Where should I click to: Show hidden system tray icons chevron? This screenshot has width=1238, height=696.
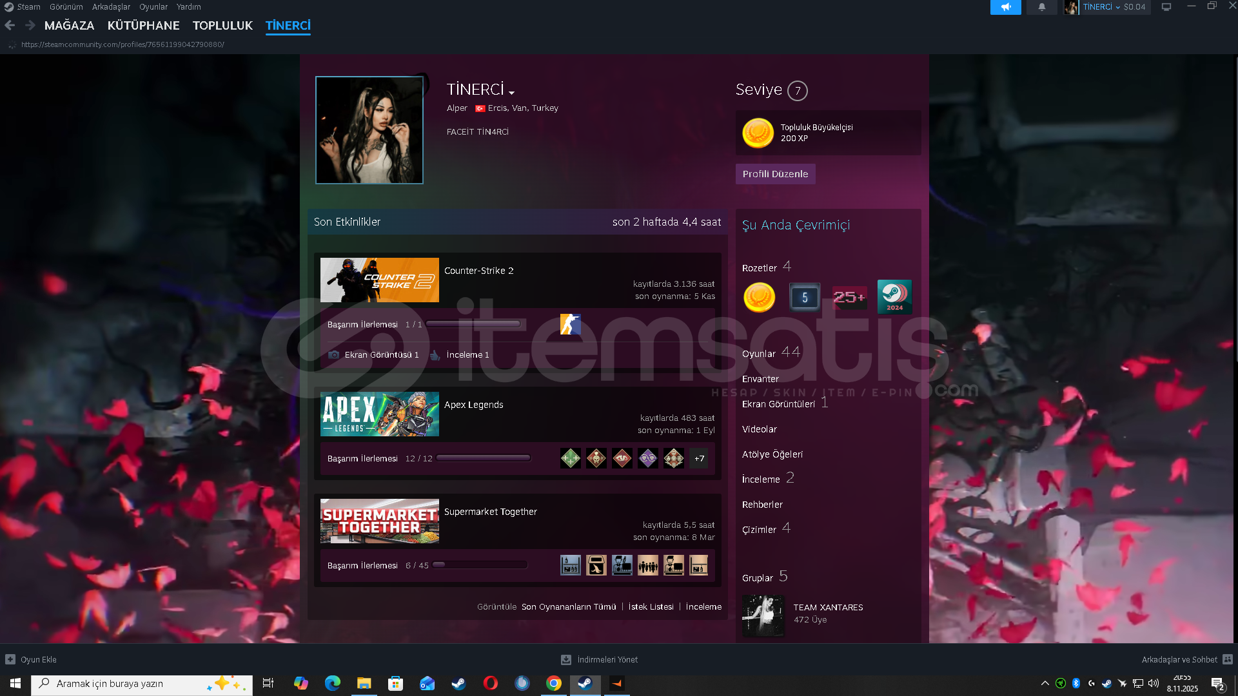1045,683
